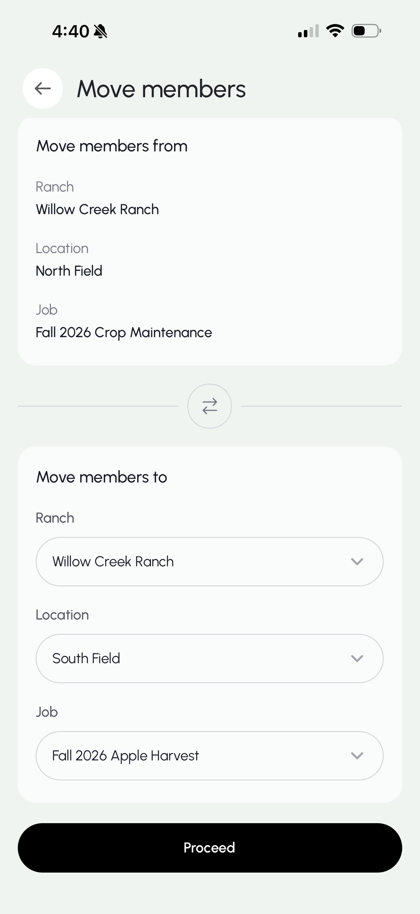Expand the Job dropdown chevron
This screenshot has width=420, height=914.
pyautogui.click(x=357, y=756)
